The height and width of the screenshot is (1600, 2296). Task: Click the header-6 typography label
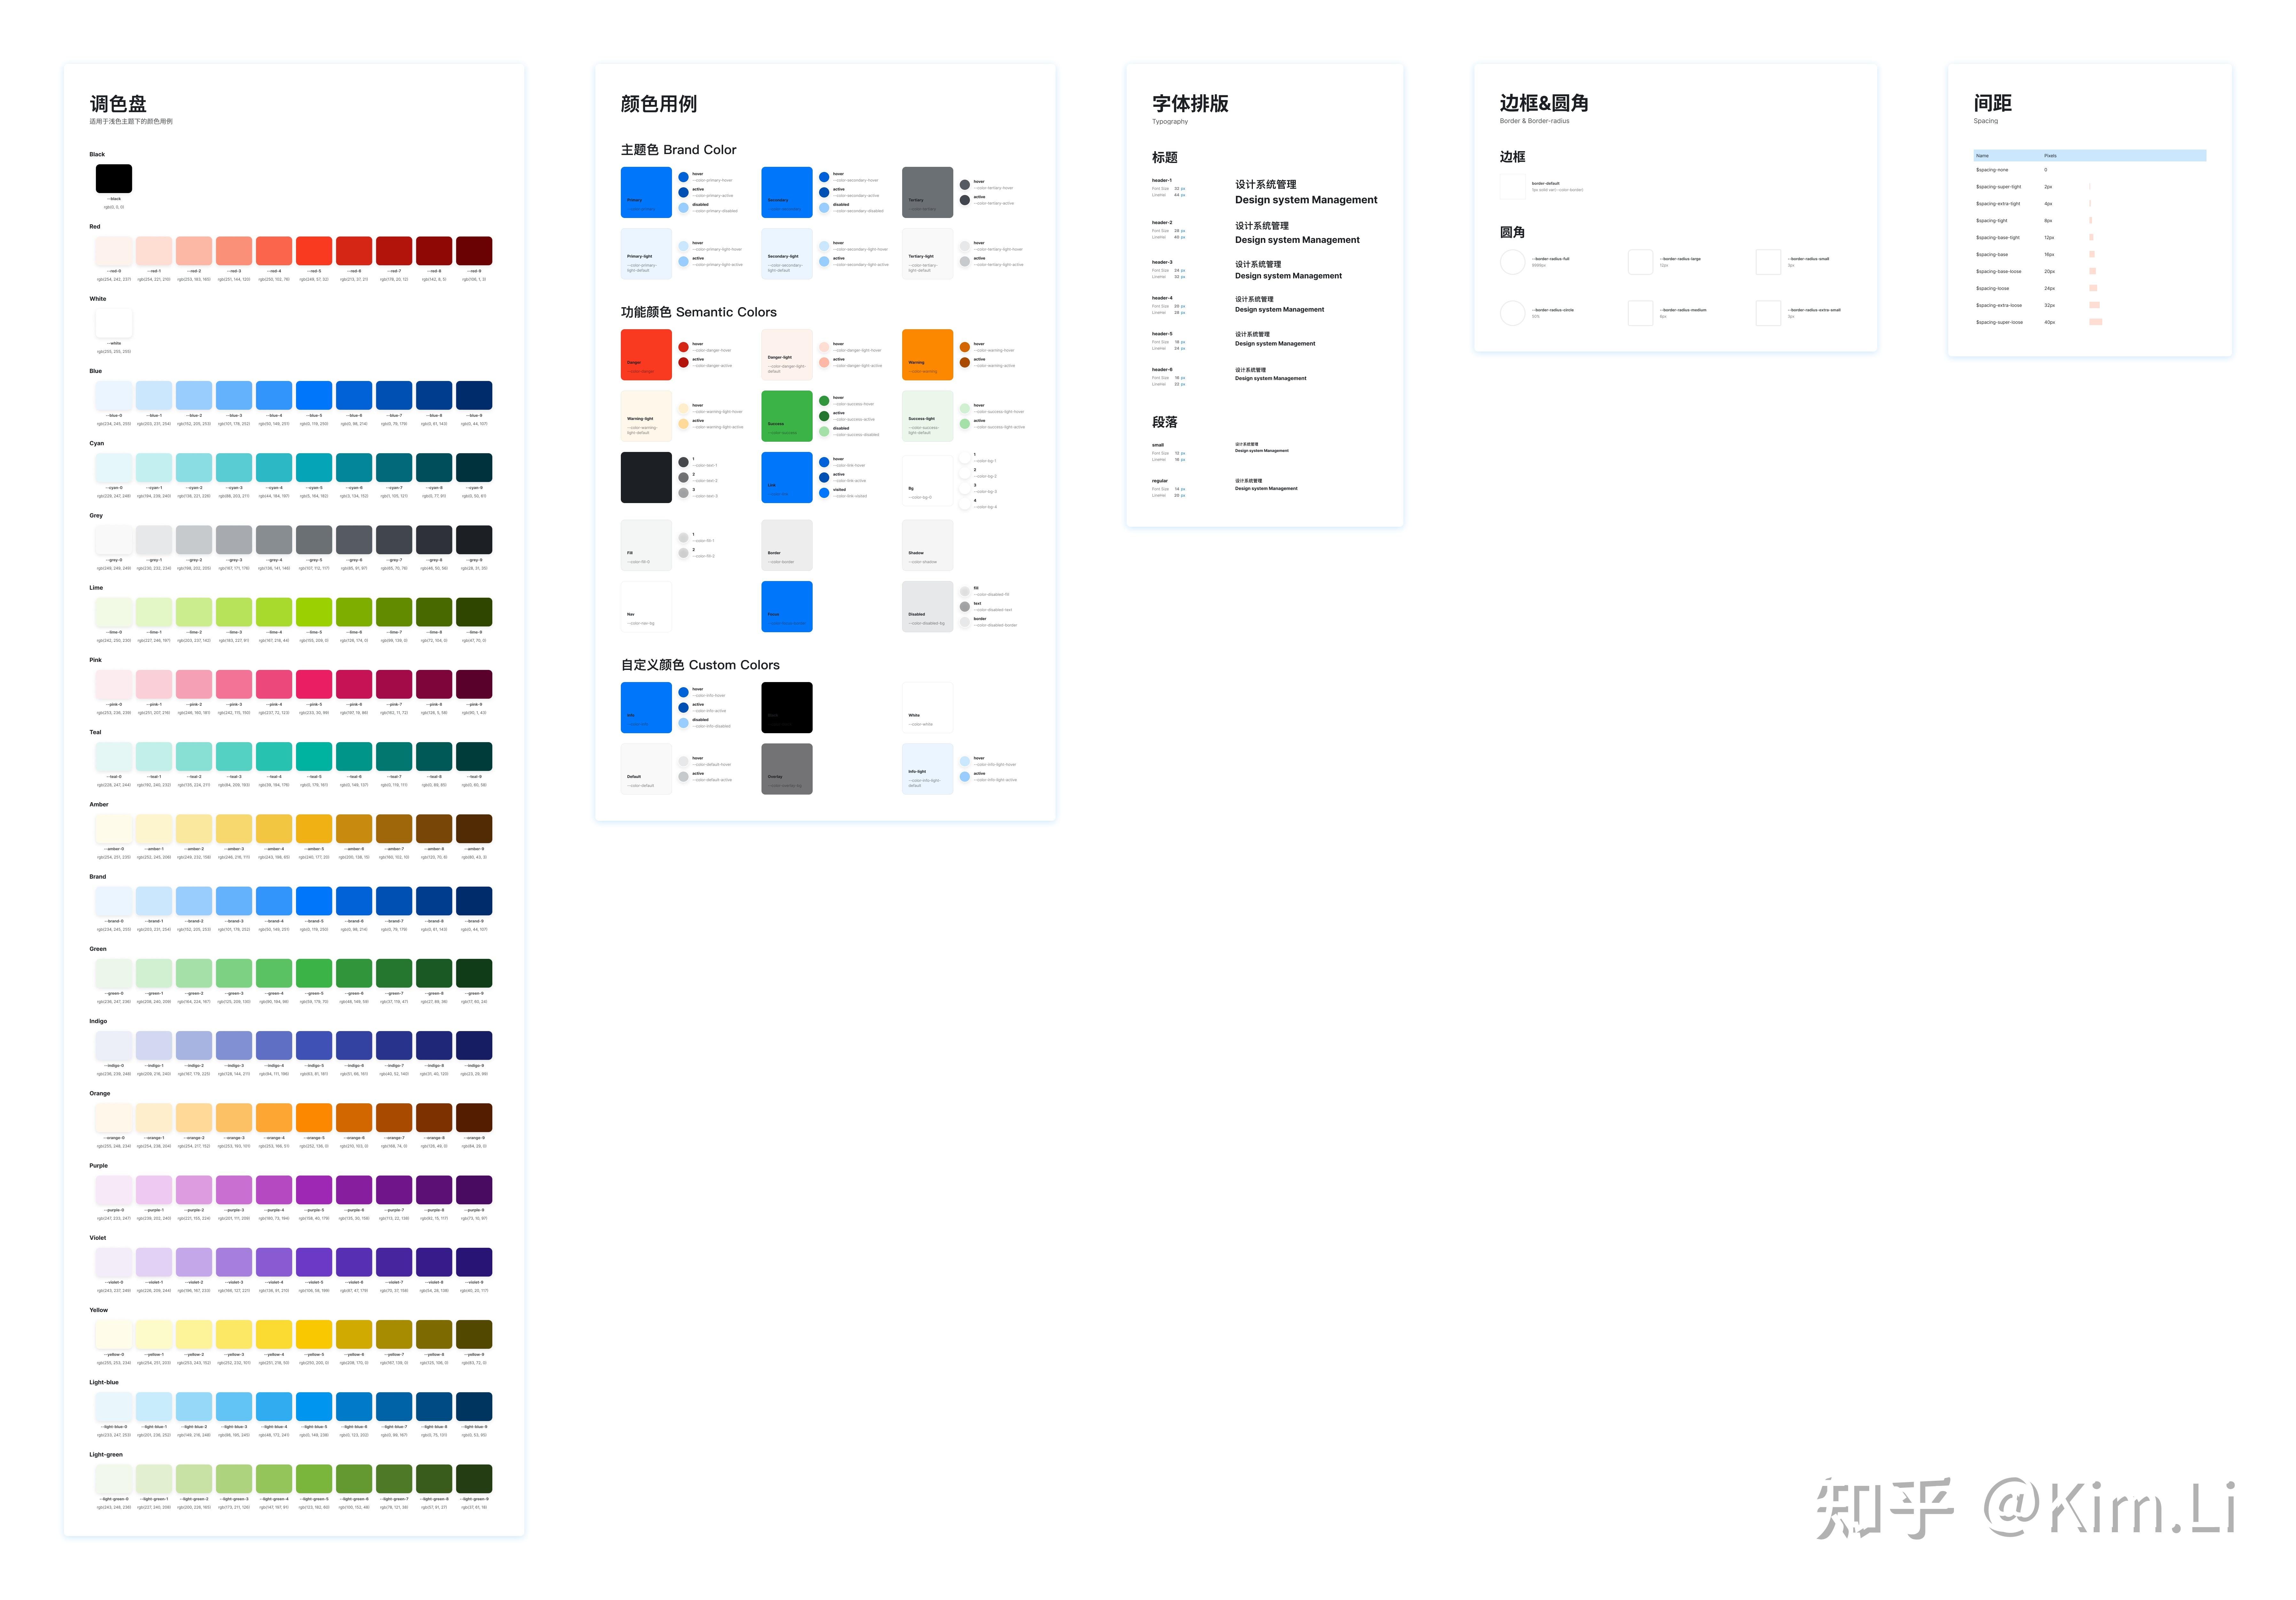pos(1162,370)
